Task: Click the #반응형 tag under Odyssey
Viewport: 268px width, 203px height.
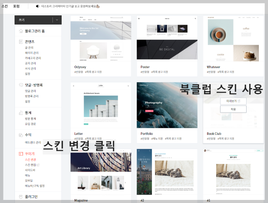Action: (x=78, y=72)
